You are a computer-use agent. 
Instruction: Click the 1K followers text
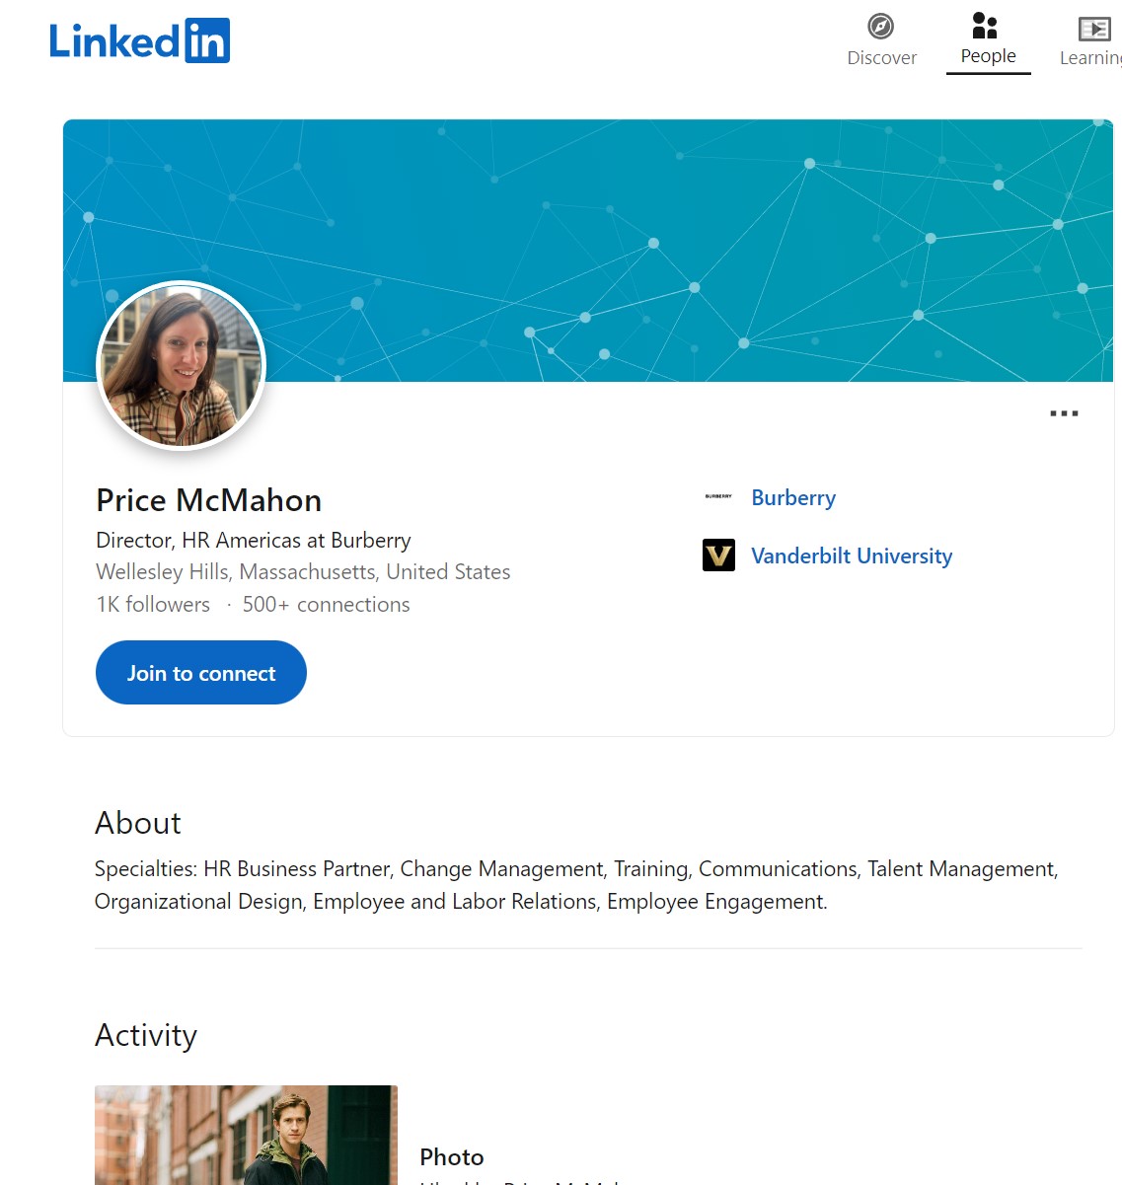[x=153, y=605]
